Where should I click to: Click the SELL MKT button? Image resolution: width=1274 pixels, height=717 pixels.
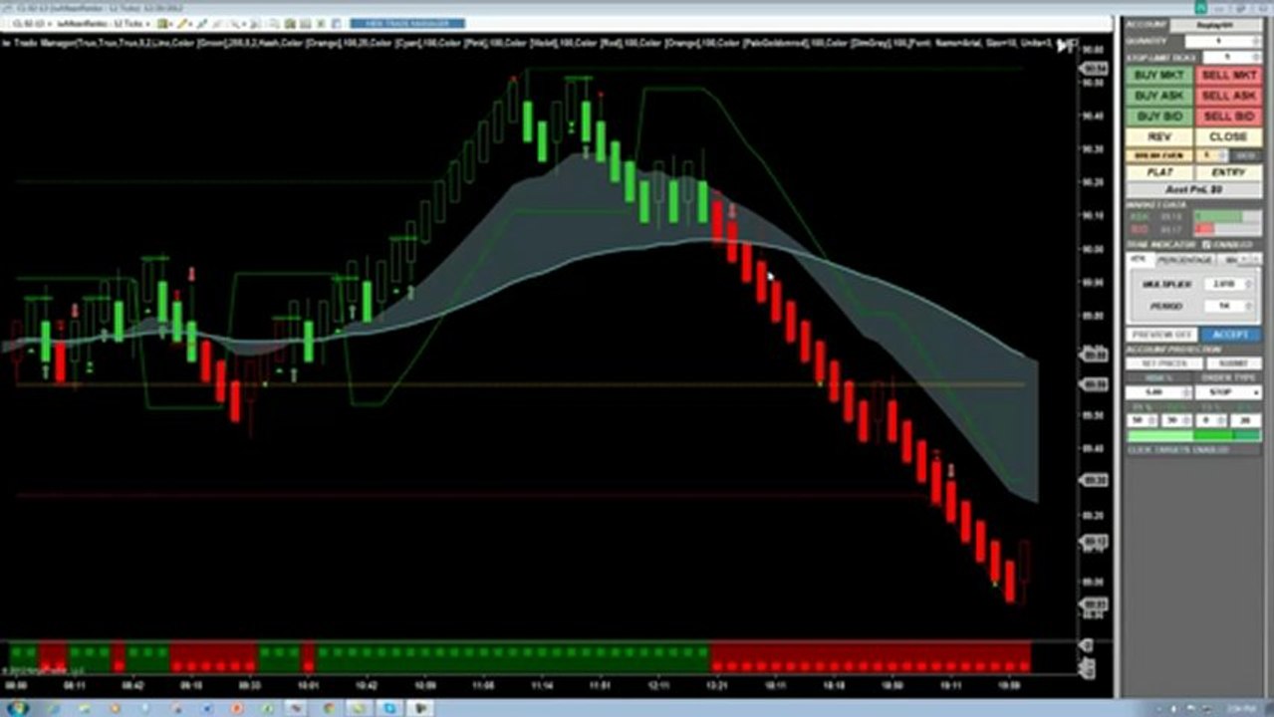coord(1228,75)
